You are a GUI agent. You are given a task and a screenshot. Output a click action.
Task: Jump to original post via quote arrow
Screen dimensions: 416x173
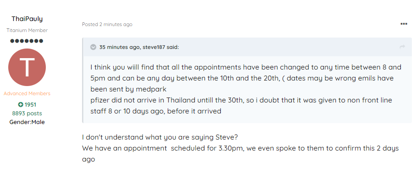(402, 47)
